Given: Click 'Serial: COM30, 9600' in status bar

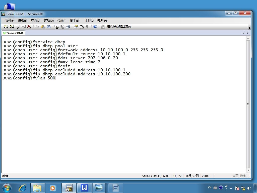Looking at the screenshot, I should tap(155, 176).
